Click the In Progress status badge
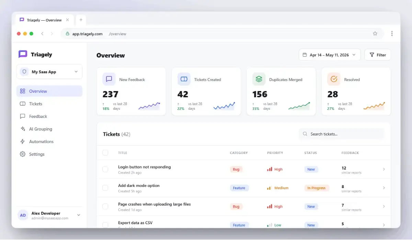 coord(317,188)
